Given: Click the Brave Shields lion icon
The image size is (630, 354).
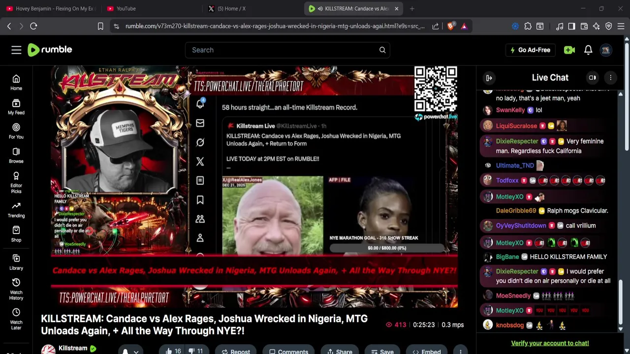Looking at the screenshot, I should click(x=450, y=26).
